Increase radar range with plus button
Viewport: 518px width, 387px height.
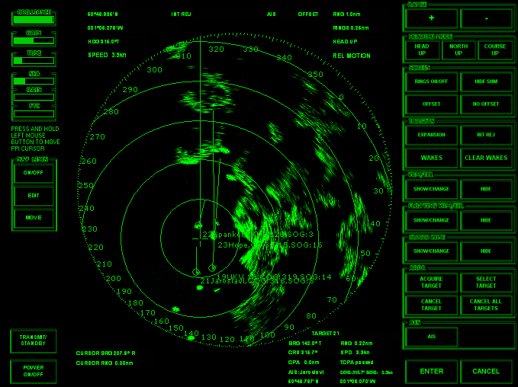(432, 18)
